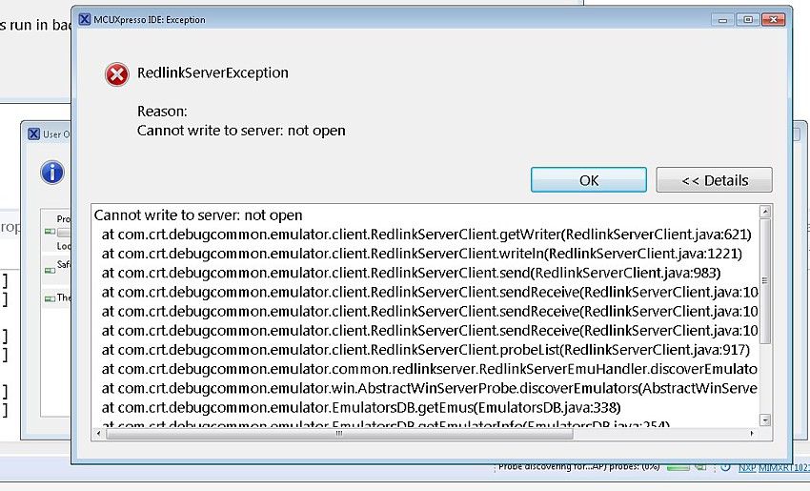Open the NXP MIMXRT1021 link in status bar
This screenshot has width=810, height=491.
(774, 468)
